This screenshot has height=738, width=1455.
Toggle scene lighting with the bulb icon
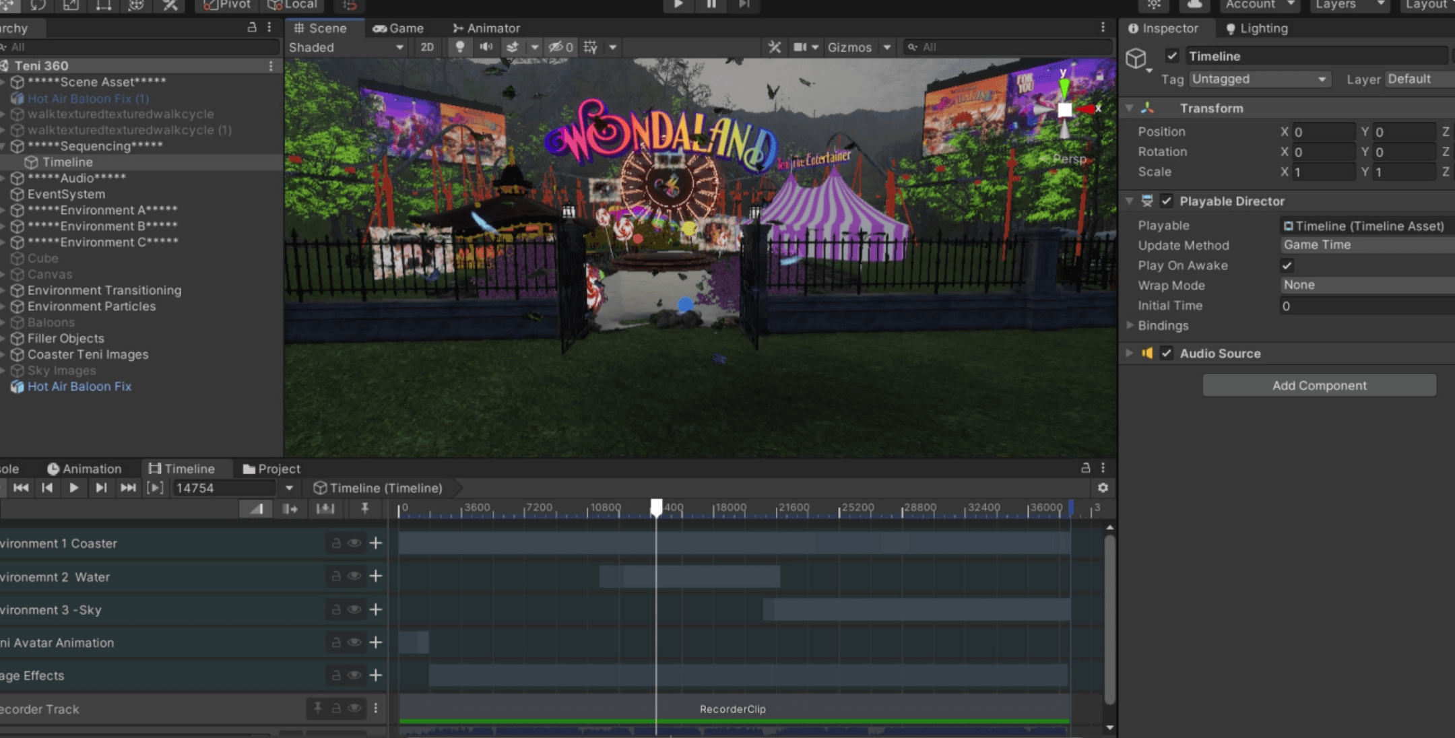(x=459, y=47)
